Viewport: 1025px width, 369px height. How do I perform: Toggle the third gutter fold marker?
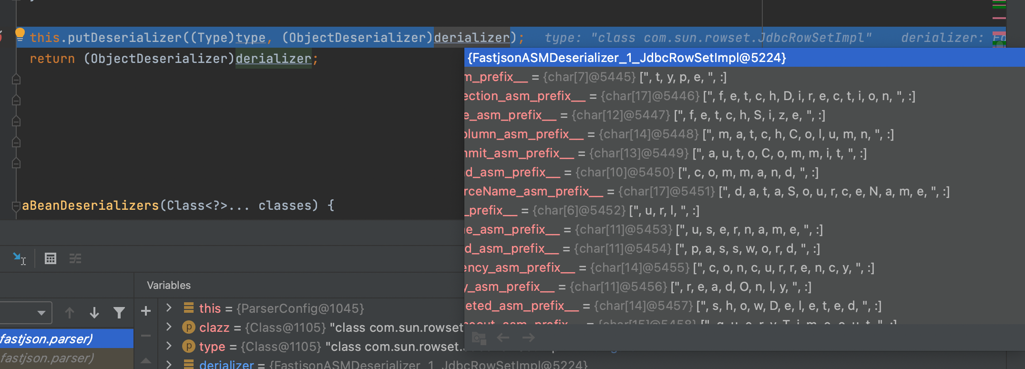click(x=16, y=121)
